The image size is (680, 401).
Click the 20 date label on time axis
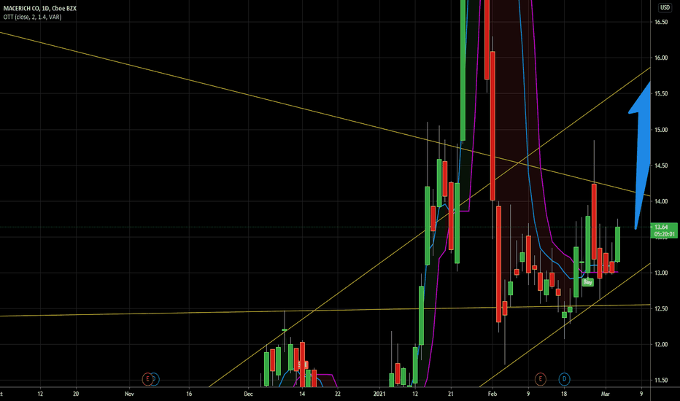(x=76, y=394)
